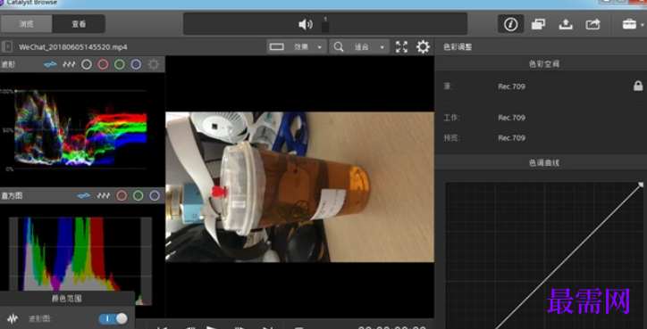Image resolution: width=647 pixels, height=329 pixels.
Task: Click the RGB waveform scope display
Action: (x=80, y=128)
